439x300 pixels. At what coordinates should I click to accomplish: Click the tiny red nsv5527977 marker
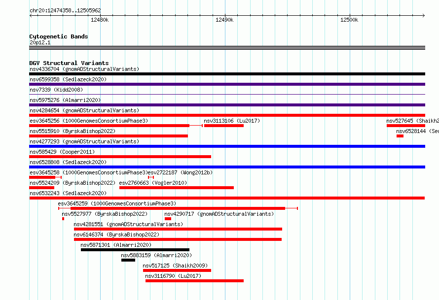coord(63,219)
